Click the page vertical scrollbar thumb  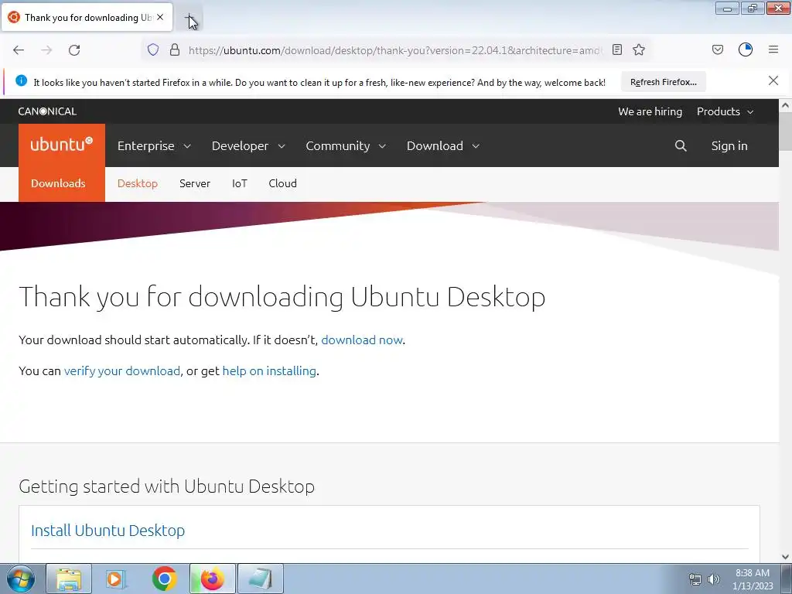[x=786, y=131]
